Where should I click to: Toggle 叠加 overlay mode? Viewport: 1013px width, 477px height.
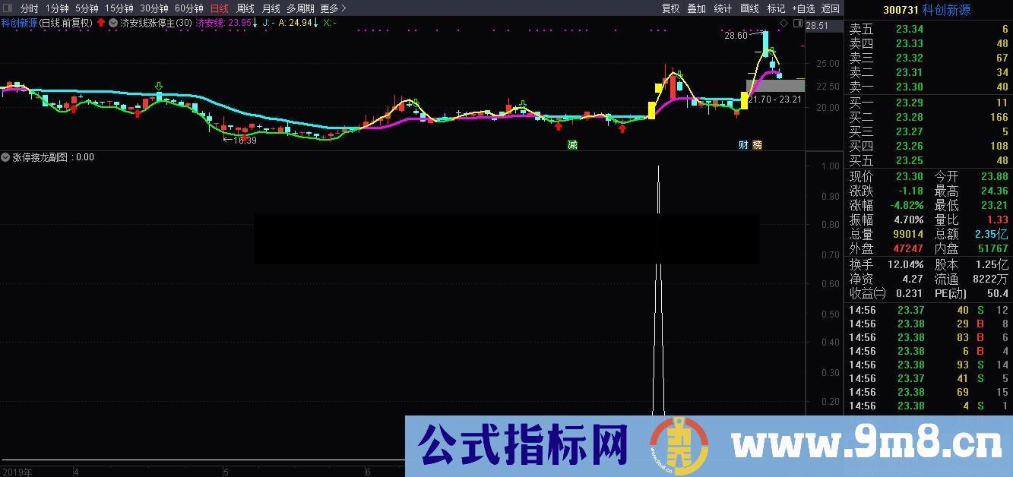tap(697, 8)
